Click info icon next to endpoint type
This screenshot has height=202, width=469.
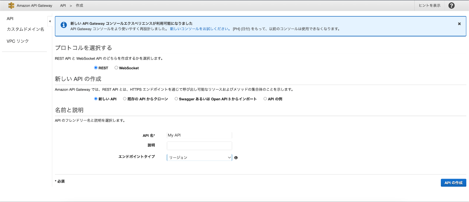coord(236,158)
